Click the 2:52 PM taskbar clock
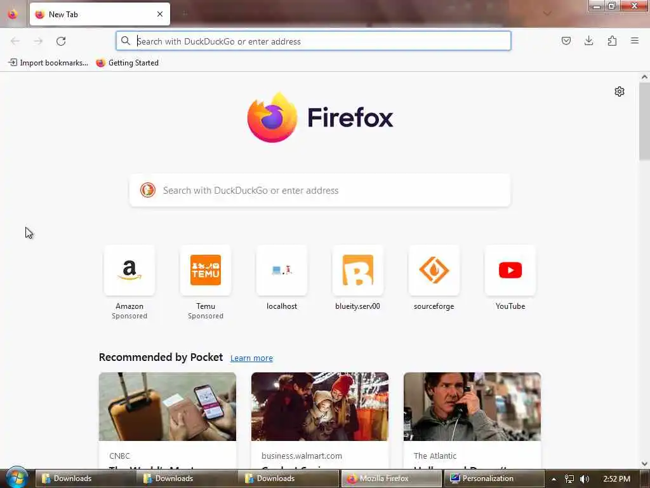The height and width of the screenshot is (488, 650). (x=617, y=478)
